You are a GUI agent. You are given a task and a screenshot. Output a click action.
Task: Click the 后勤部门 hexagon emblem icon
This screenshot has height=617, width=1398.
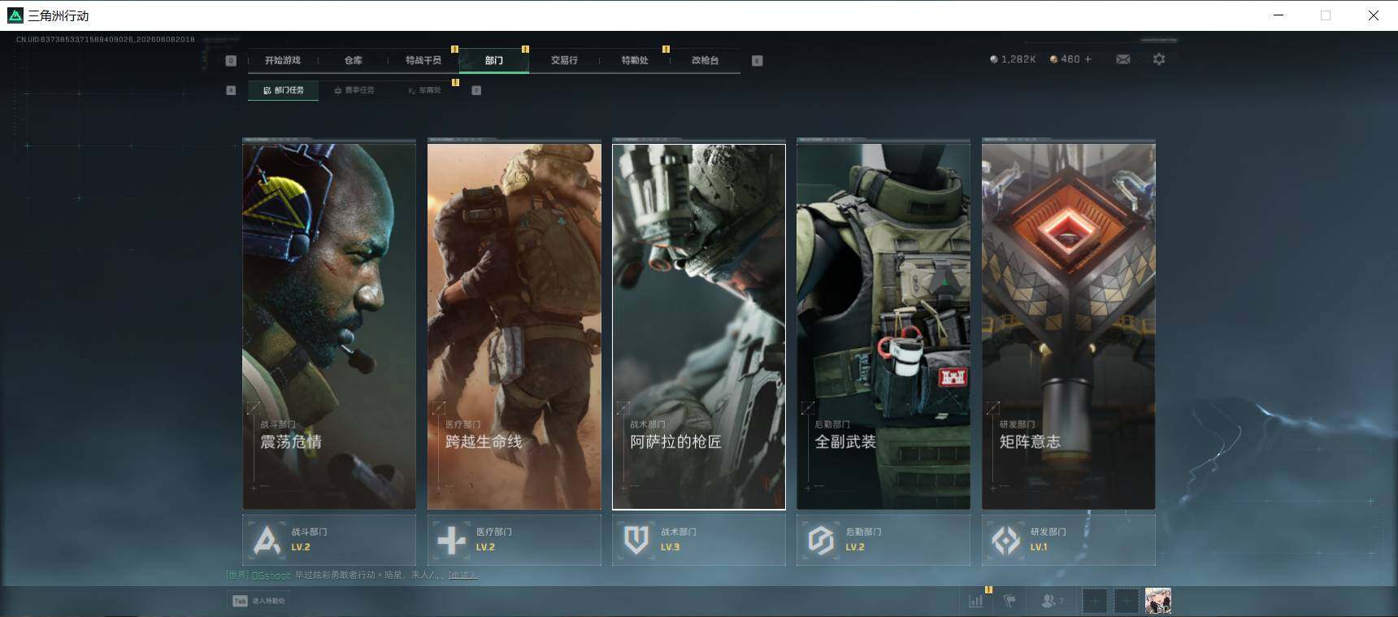[x=821, y=540]
